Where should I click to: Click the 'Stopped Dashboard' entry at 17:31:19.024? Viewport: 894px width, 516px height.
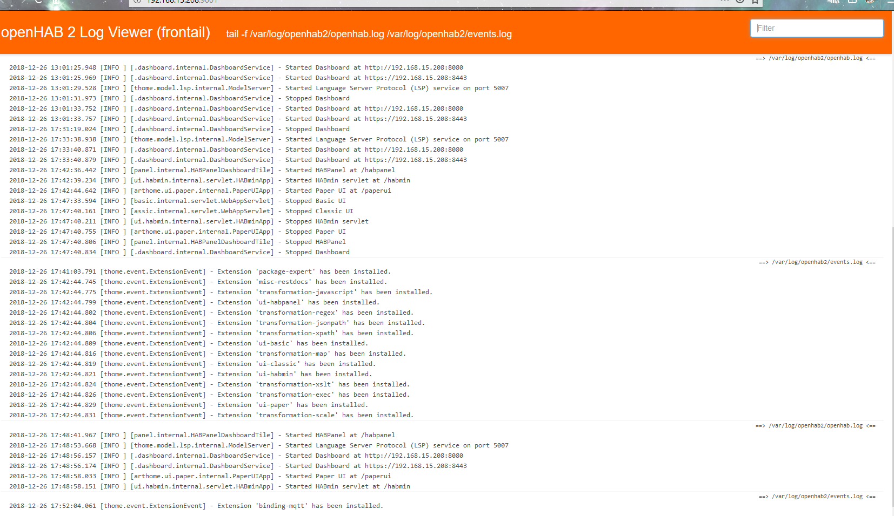click(x=179, y=129)
